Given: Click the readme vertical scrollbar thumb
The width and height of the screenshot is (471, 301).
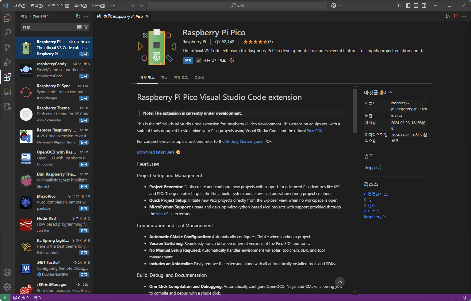Looking at the screenshot, I should point(355,111).
